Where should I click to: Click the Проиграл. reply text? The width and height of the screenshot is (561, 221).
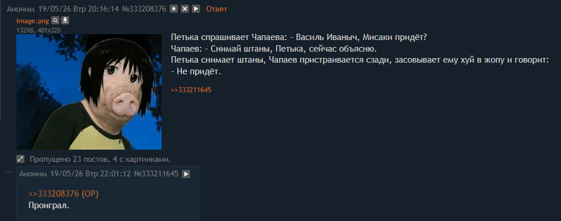49,206
